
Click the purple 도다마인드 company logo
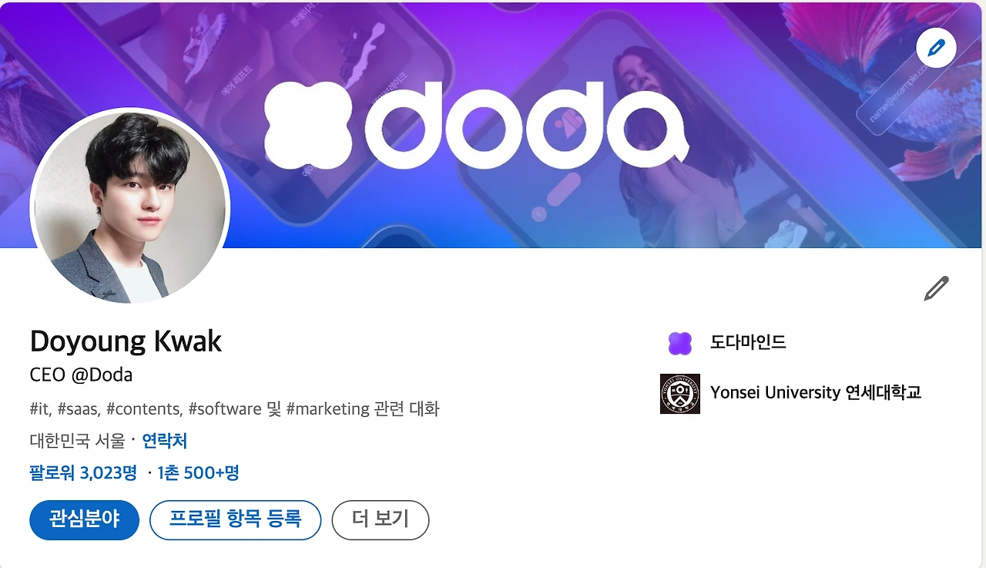679,343
